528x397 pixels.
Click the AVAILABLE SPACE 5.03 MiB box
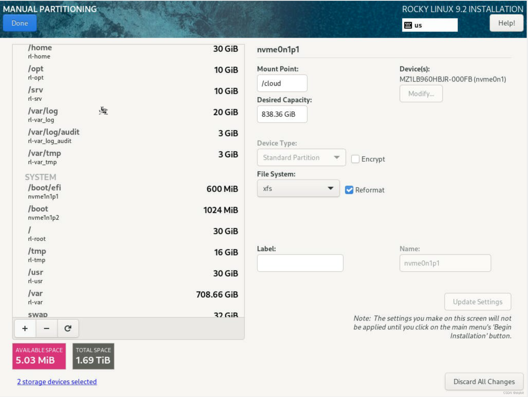39,356
